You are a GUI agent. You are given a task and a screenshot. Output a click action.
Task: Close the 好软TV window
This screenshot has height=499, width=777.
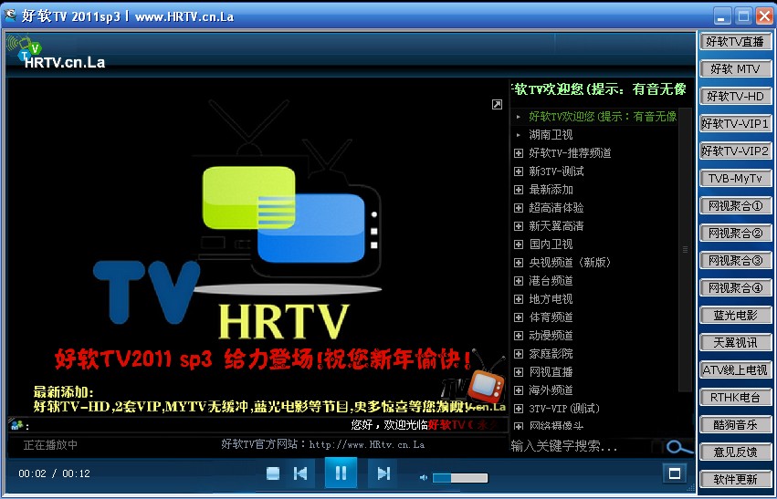763,16
